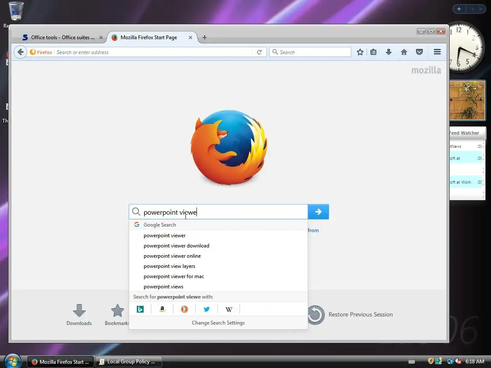Choose suggestion 'powerpoint view layers'

[x=218, y=266]
